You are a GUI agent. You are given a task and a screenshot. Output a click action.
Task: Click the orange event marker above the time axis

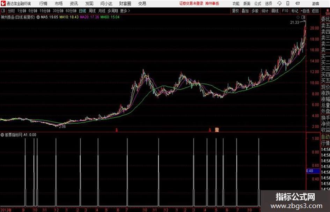(217, 130)
